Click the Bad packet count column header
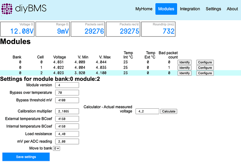241x162 pixels. pos(168,55)
